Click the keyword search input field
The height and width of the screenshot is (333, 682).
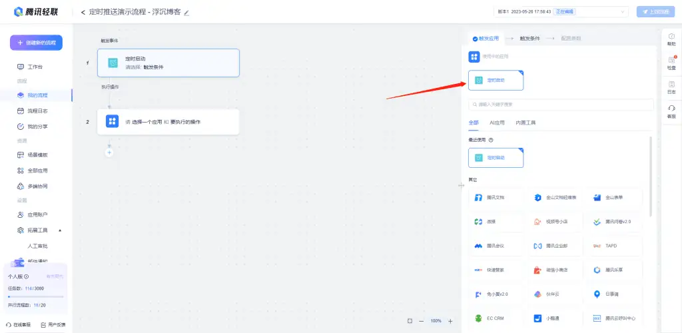point(561,105)
